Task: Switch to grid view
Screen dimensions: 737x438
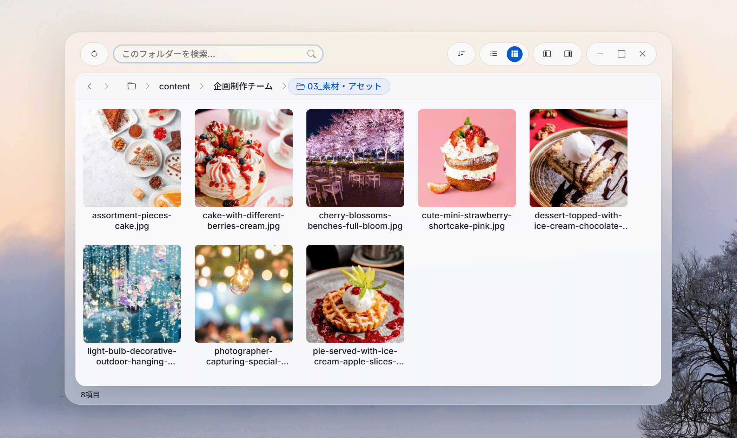Action: tap(514, 54)
